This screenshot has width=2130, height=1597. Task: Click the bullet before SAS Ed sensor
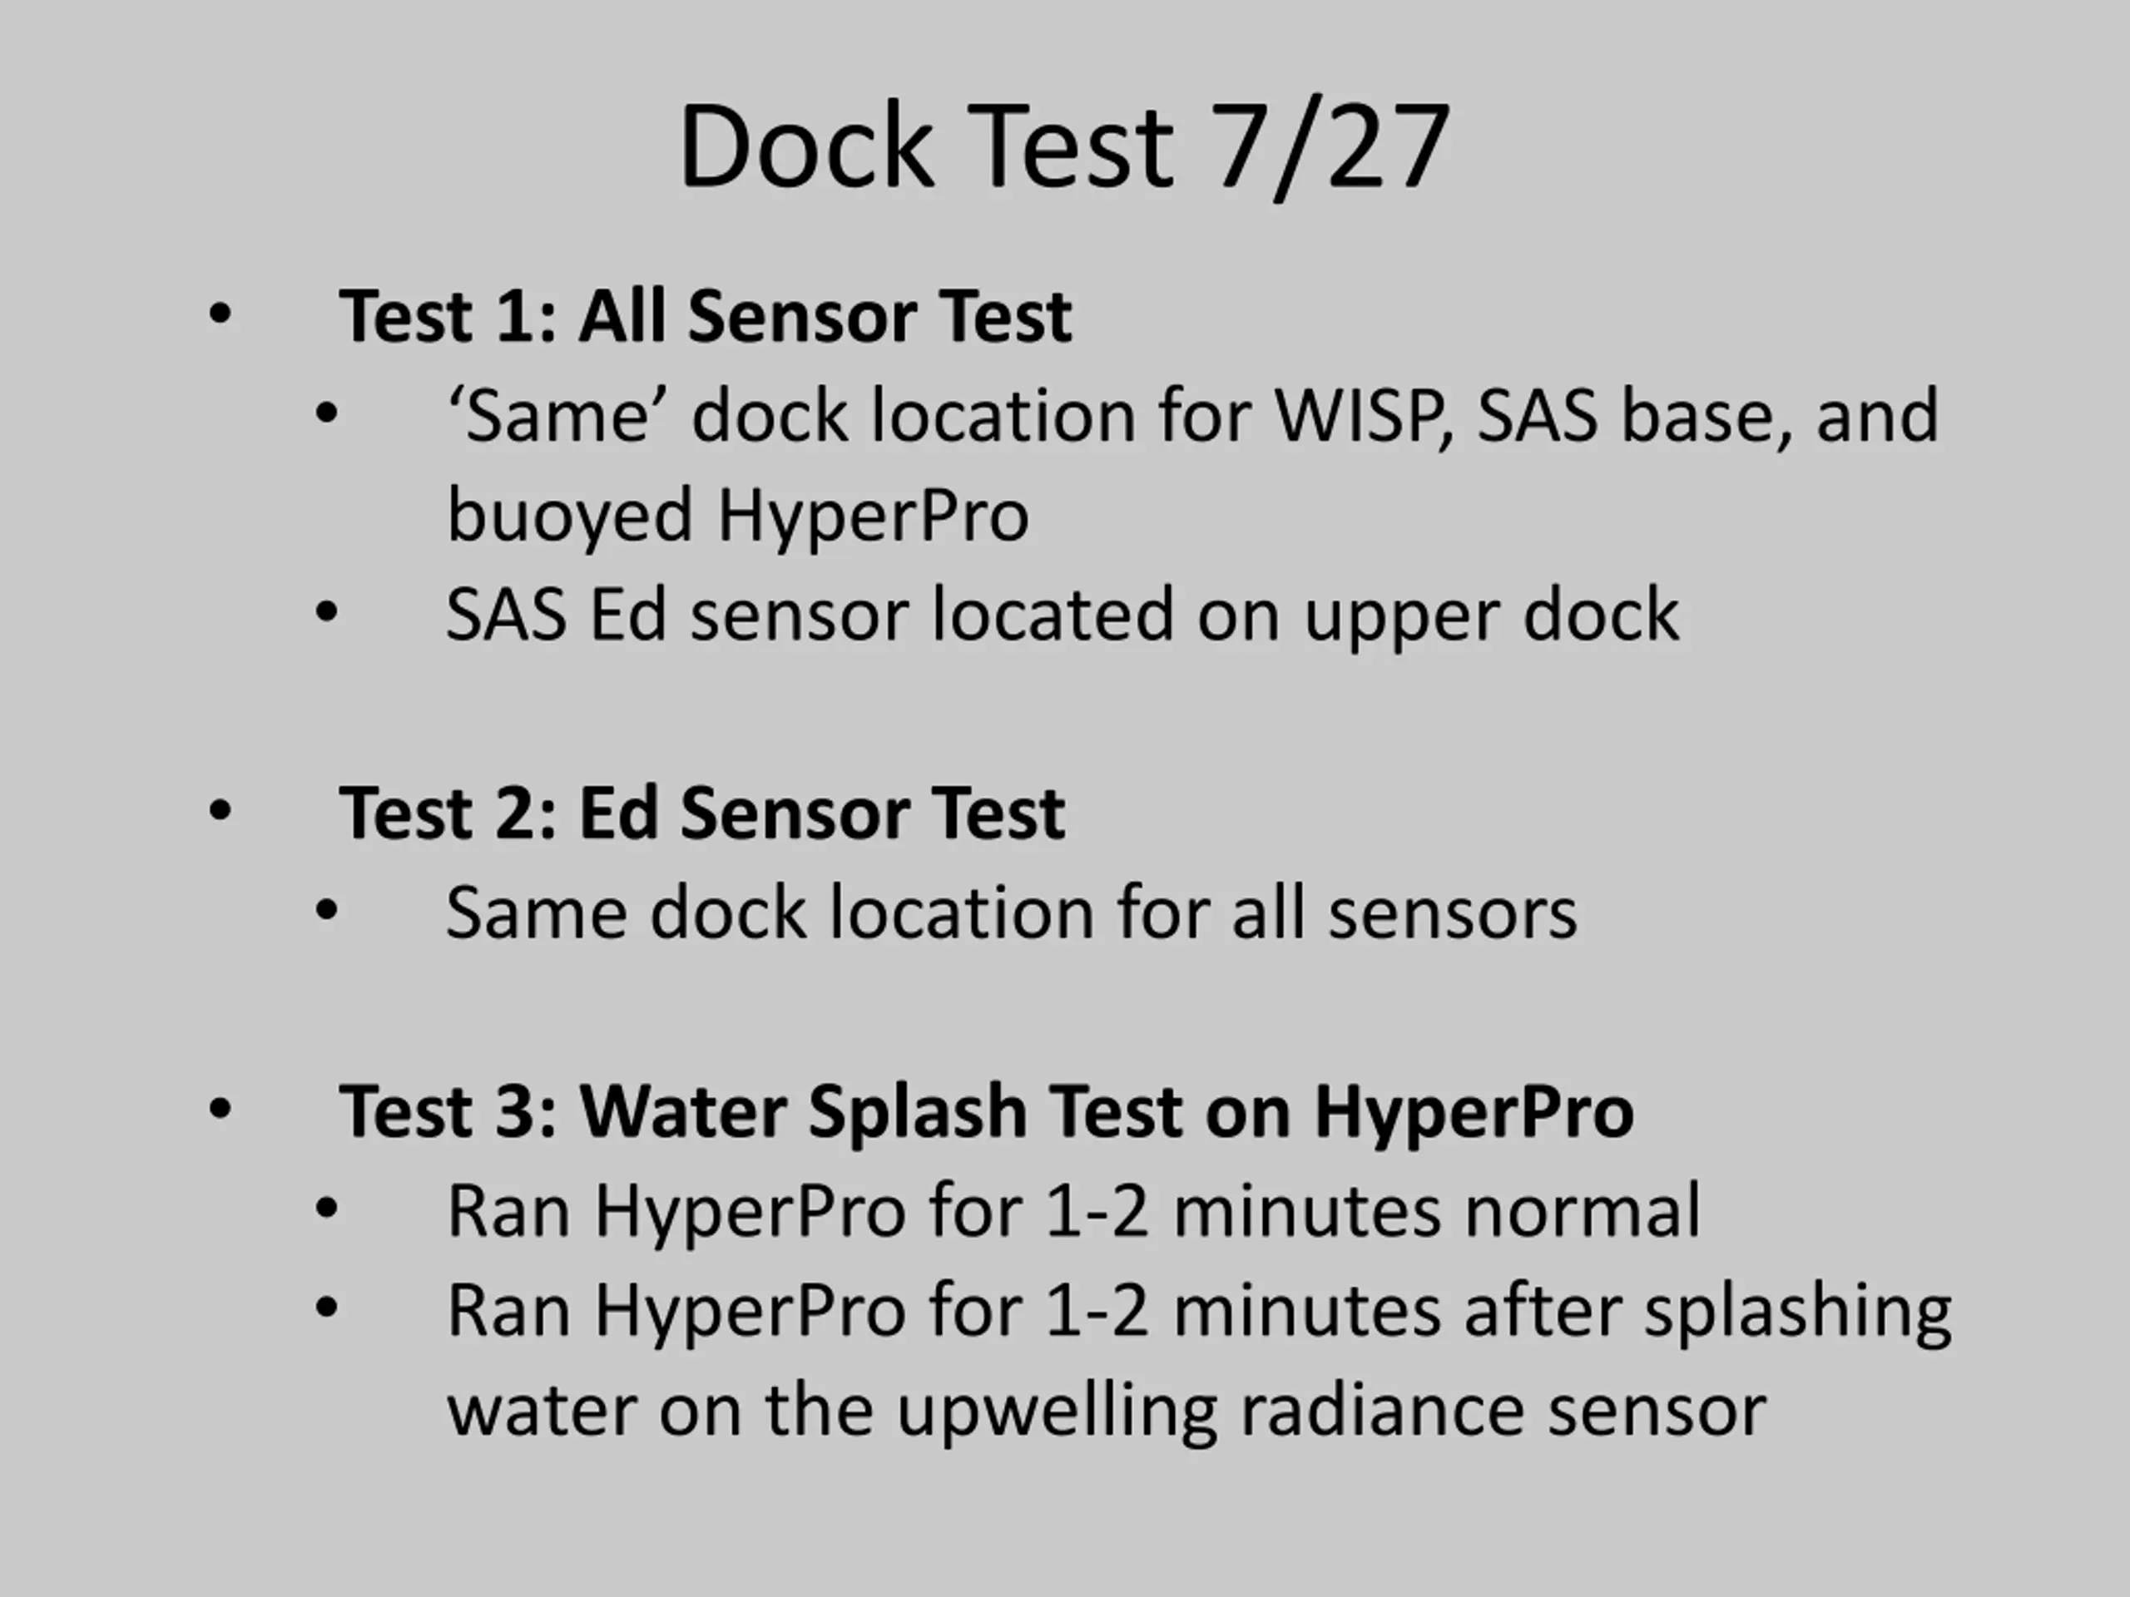click(326, 613)
